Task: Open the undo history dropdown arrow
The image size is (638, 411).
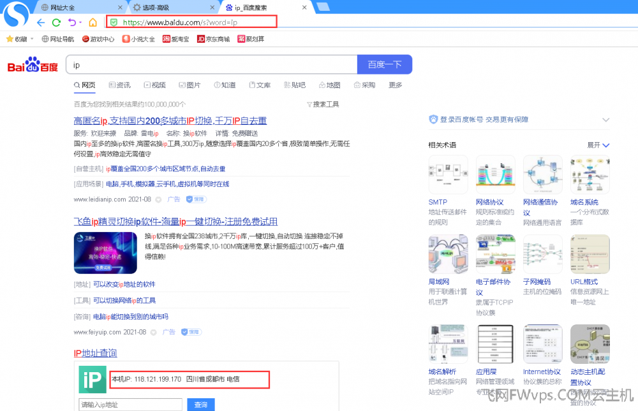Action: [x=80, y=22]
